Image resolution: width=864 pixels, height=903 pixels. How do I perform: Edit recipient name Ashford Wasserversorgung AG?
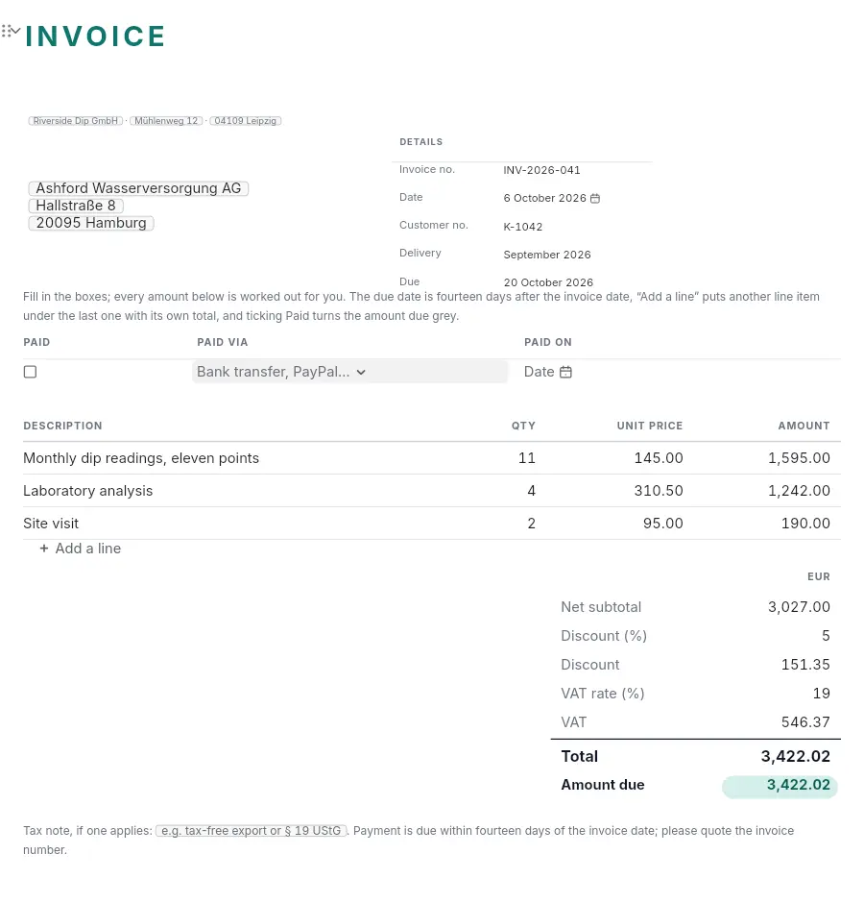coord(138,188)
